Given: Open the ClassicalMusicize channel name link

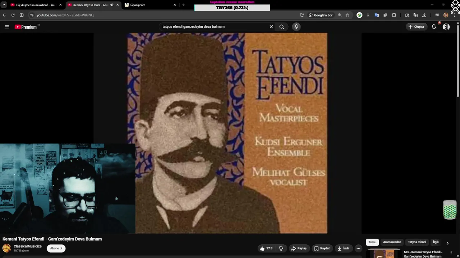Looking at the screenshot, I should click(28, 246).
